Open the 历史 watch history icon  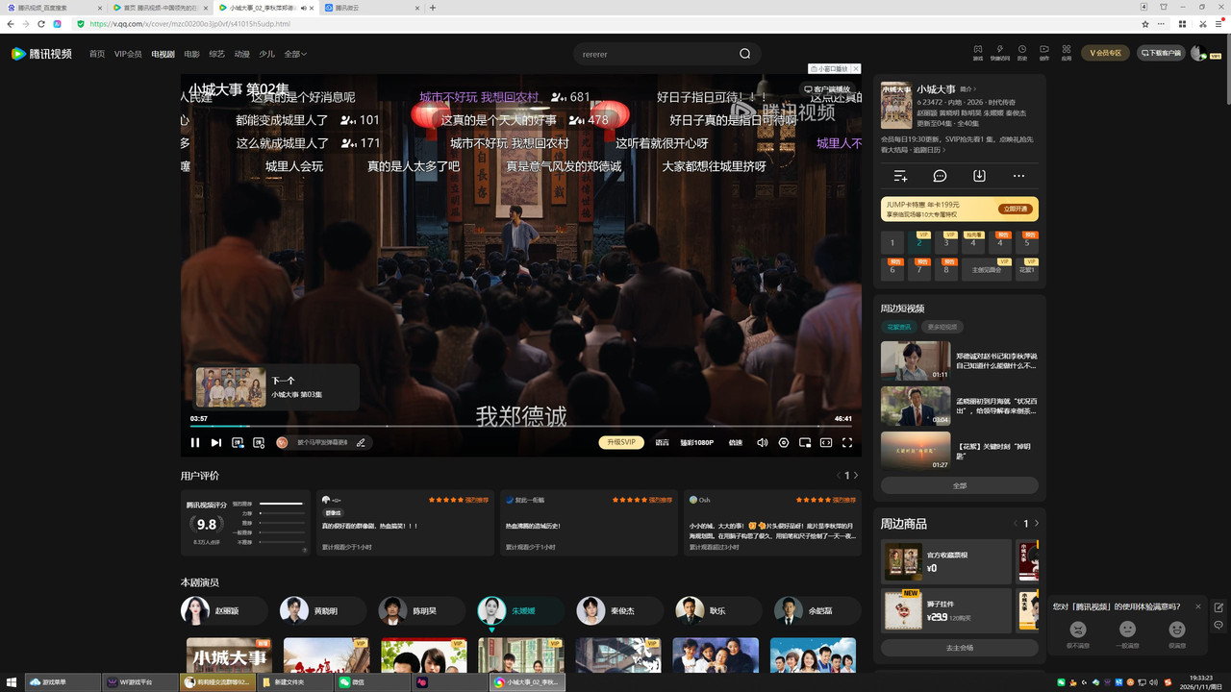click(x=1021, y=52)
